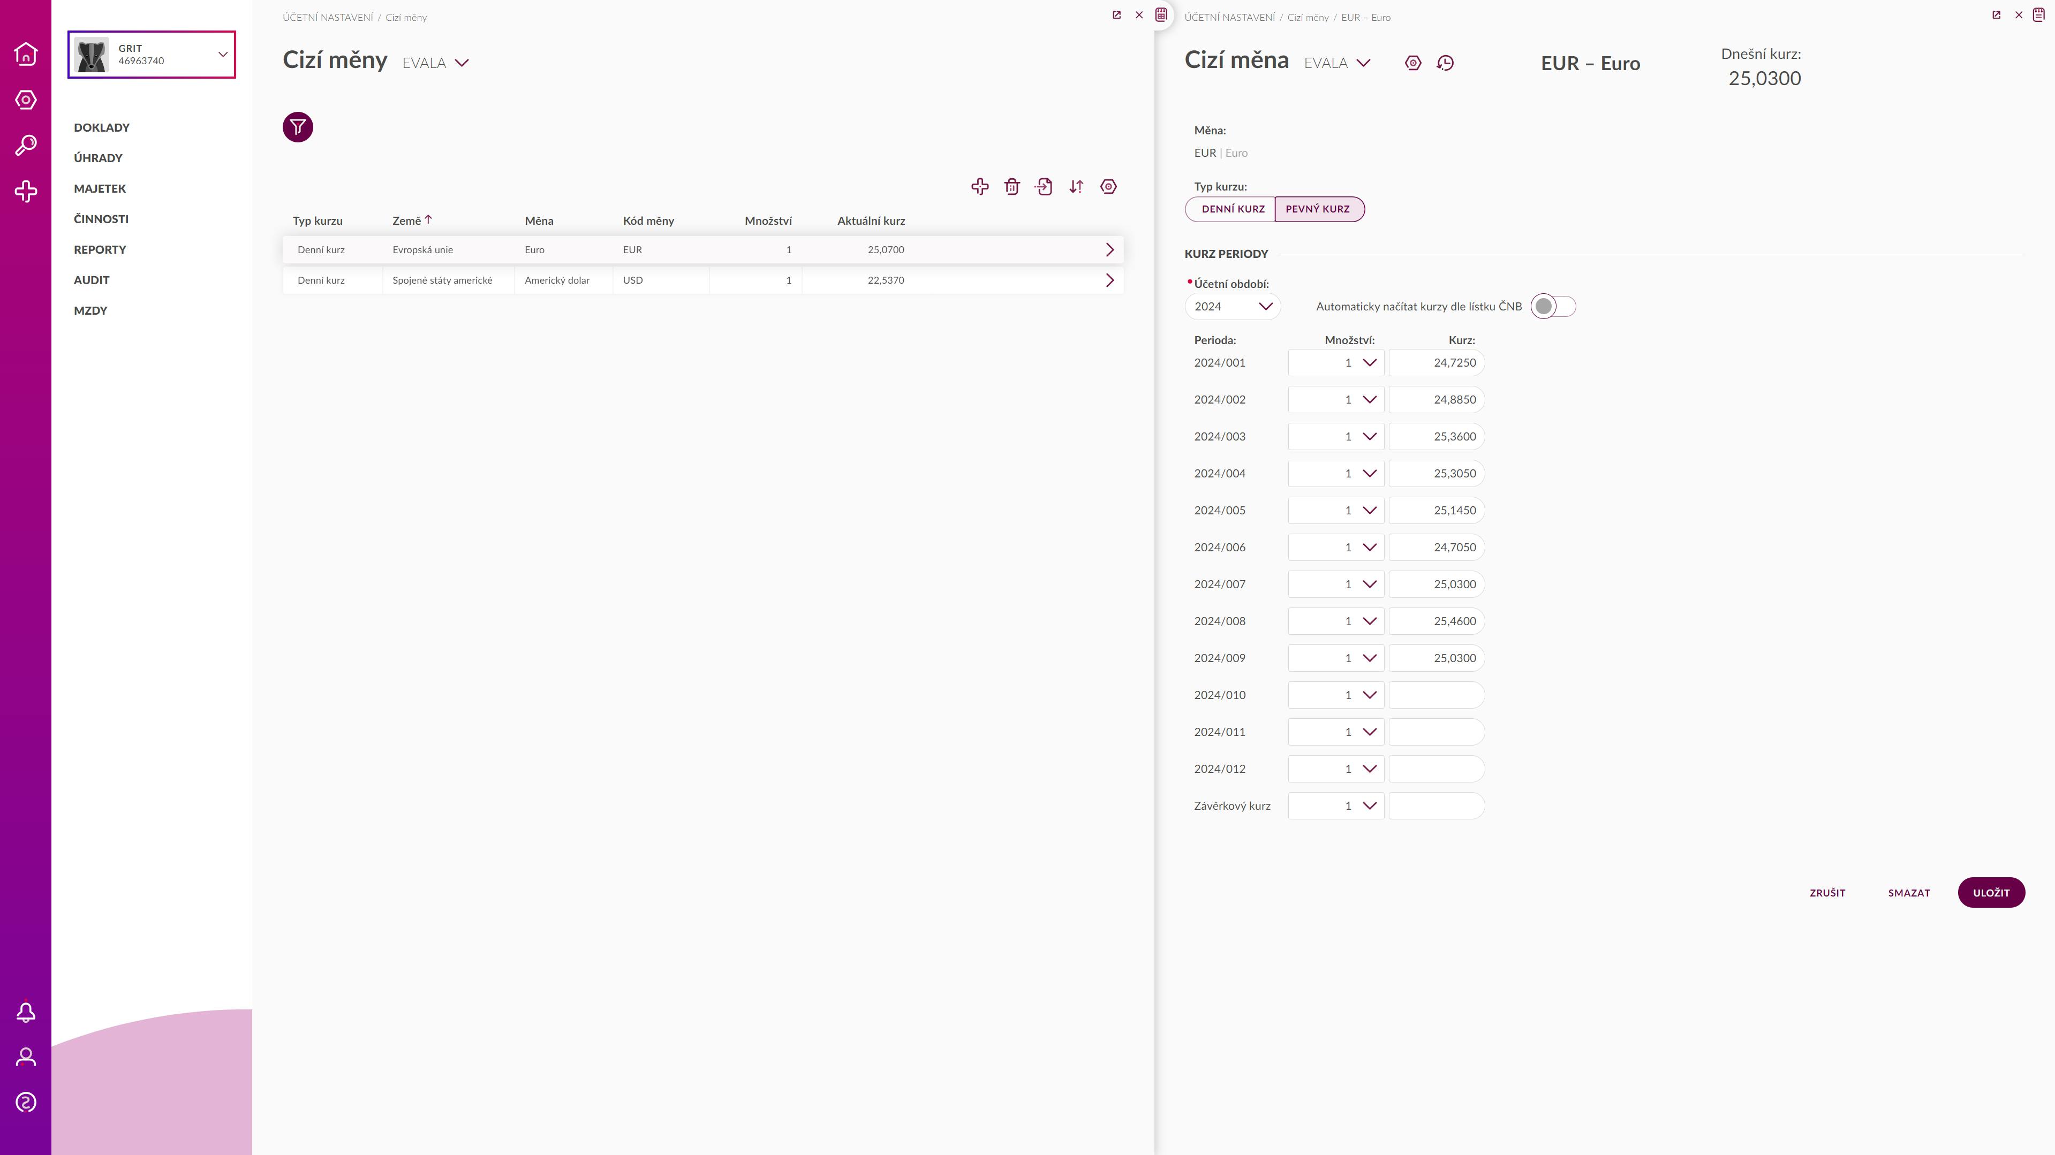Open the search magnifier icon
Image resolution: width=2055 pixels, height=1155 pixels.
26,145
